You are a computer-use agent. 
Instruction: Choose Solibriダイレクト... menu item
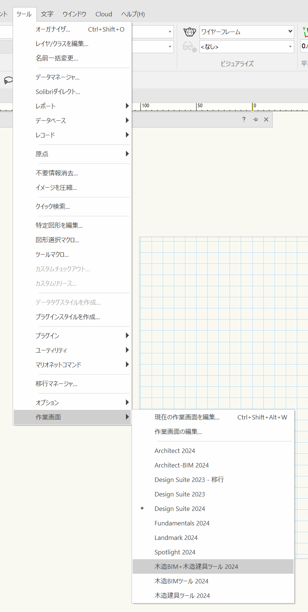point(72,92)
